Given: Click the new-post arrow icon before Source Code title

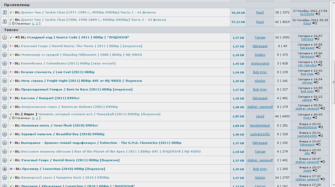Looking at the screenshot, I should (18, 37).
